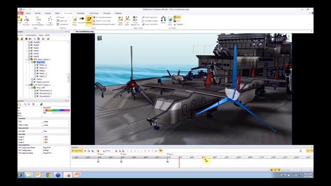
Task: Open the Animate ribbon tab
Action: [x=118, y=13]
